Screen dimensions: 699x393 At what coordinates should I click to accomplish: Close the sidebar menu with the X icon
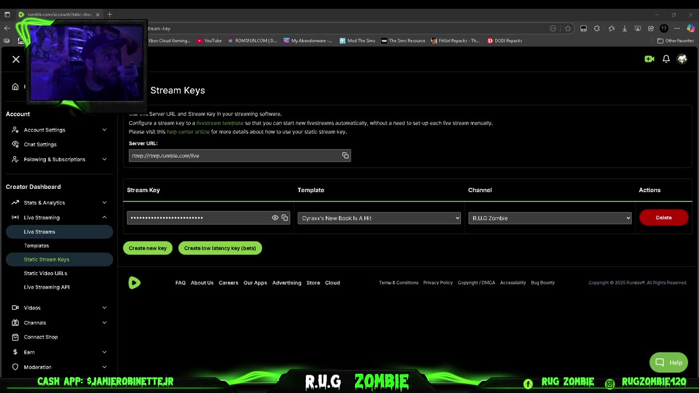pos(16,59)
